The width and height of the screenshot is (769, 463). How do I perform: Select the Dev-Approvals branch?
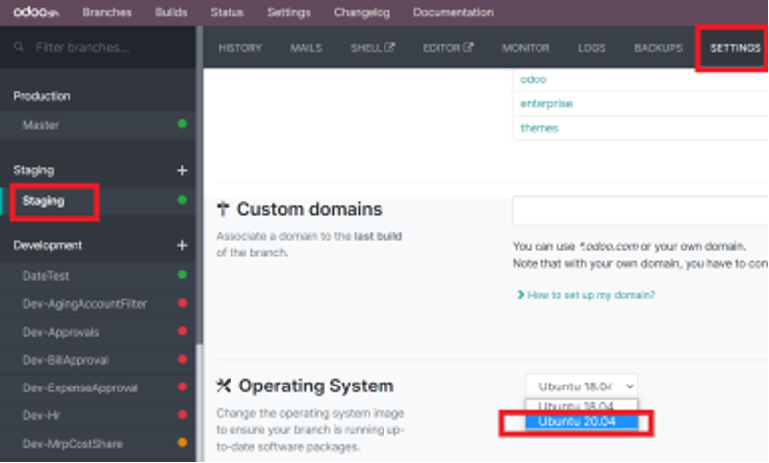97,332
